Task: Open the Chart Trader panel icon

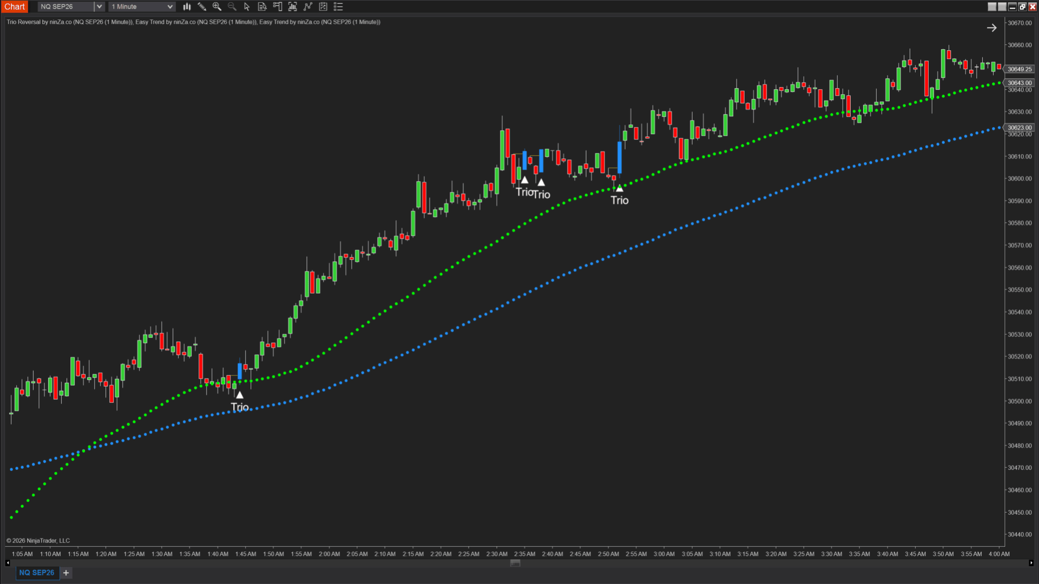Action: point(278,6)
